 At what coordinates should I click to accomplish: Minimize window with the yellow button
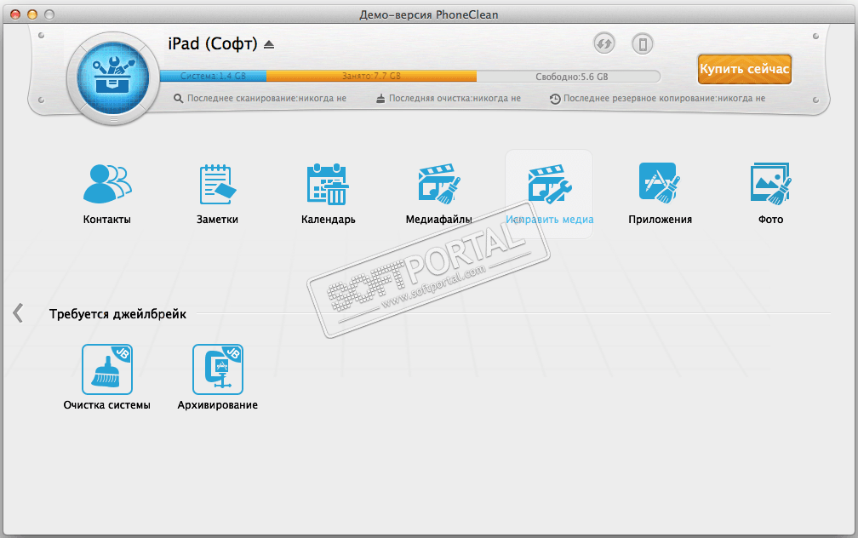coord(32,14)
